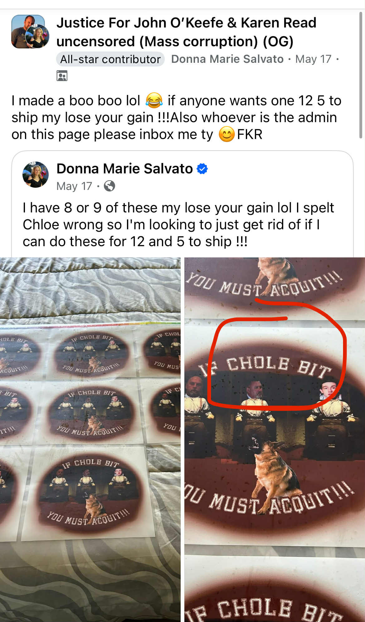The width and height of the screenshot is (365, 622).
Task: Open the shared post's May 17 date
Action: click(x=74, y=186)
